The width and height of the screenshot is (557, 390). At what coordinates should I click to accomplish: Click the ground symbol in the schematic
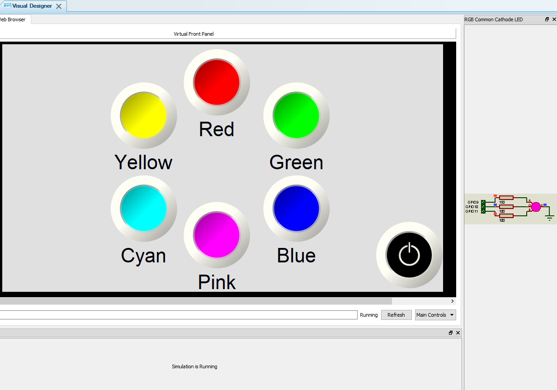pos(550,218)
